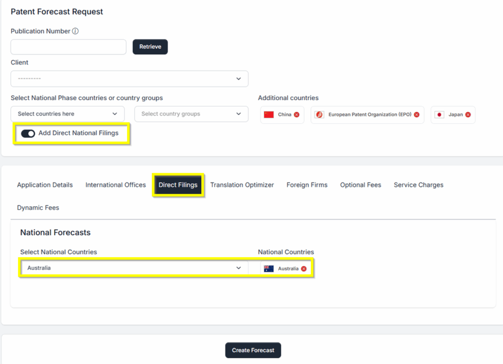This screenshot has width=503, height=364.
Task: Switch to the Application Details tab
Action: click(45, 185)
